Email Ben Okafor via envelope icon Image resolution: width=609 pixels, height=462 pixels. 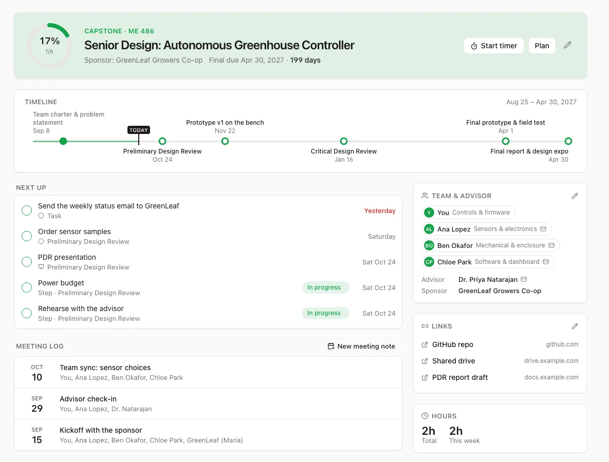pos(551,245)
